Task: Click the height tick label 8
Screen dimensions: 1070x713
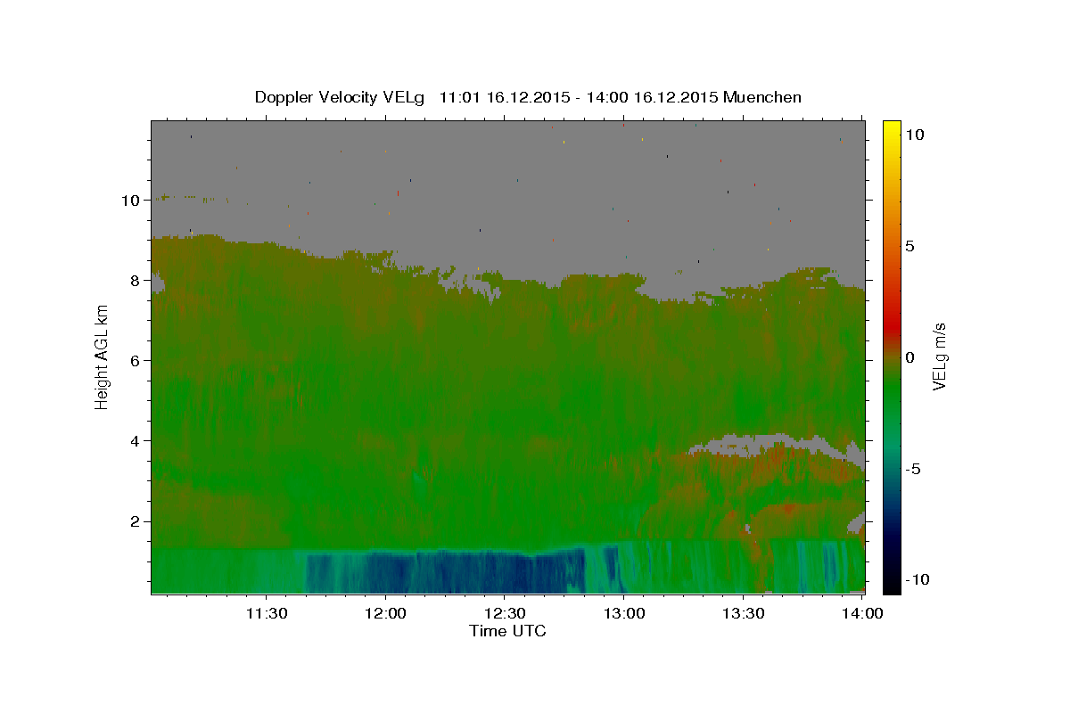Action: pyautogui.click(x=136, y=281)
